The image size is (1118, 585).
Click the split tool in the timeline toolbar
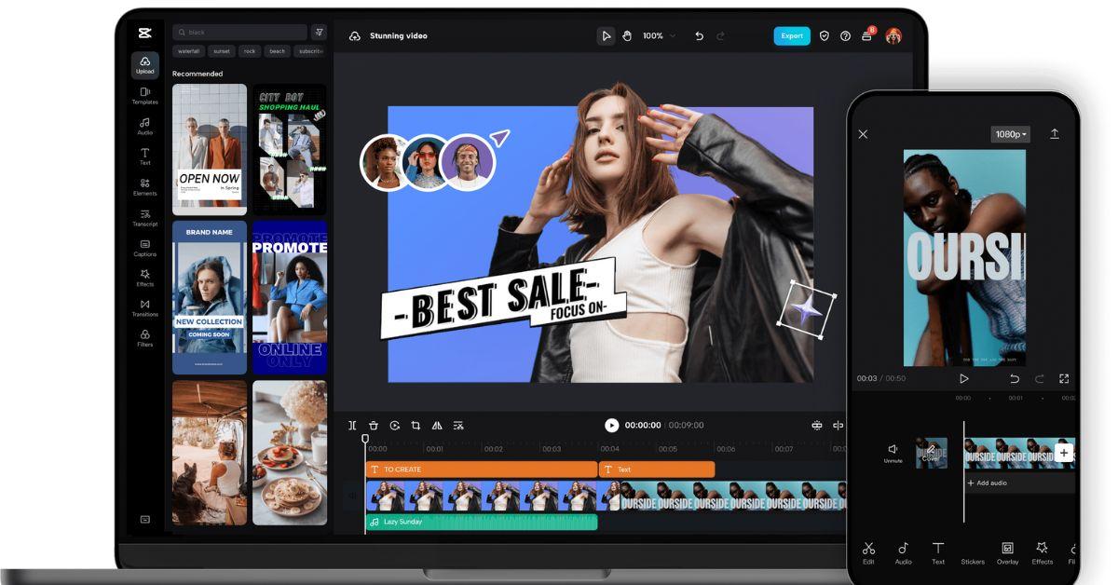(352, 426)
